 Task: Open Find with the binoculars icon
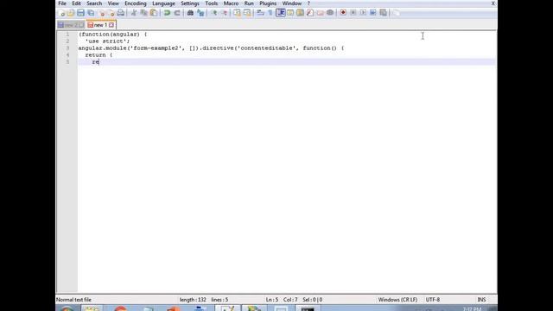[190, 13]
